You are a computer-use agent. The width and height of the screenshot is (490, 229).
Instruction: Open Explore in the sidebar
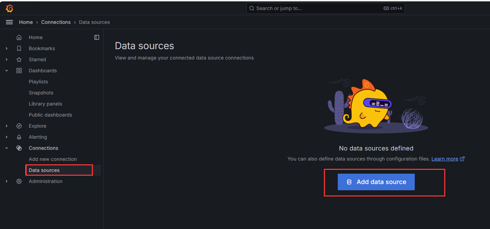pyautogui.click(x=37, y=126)
